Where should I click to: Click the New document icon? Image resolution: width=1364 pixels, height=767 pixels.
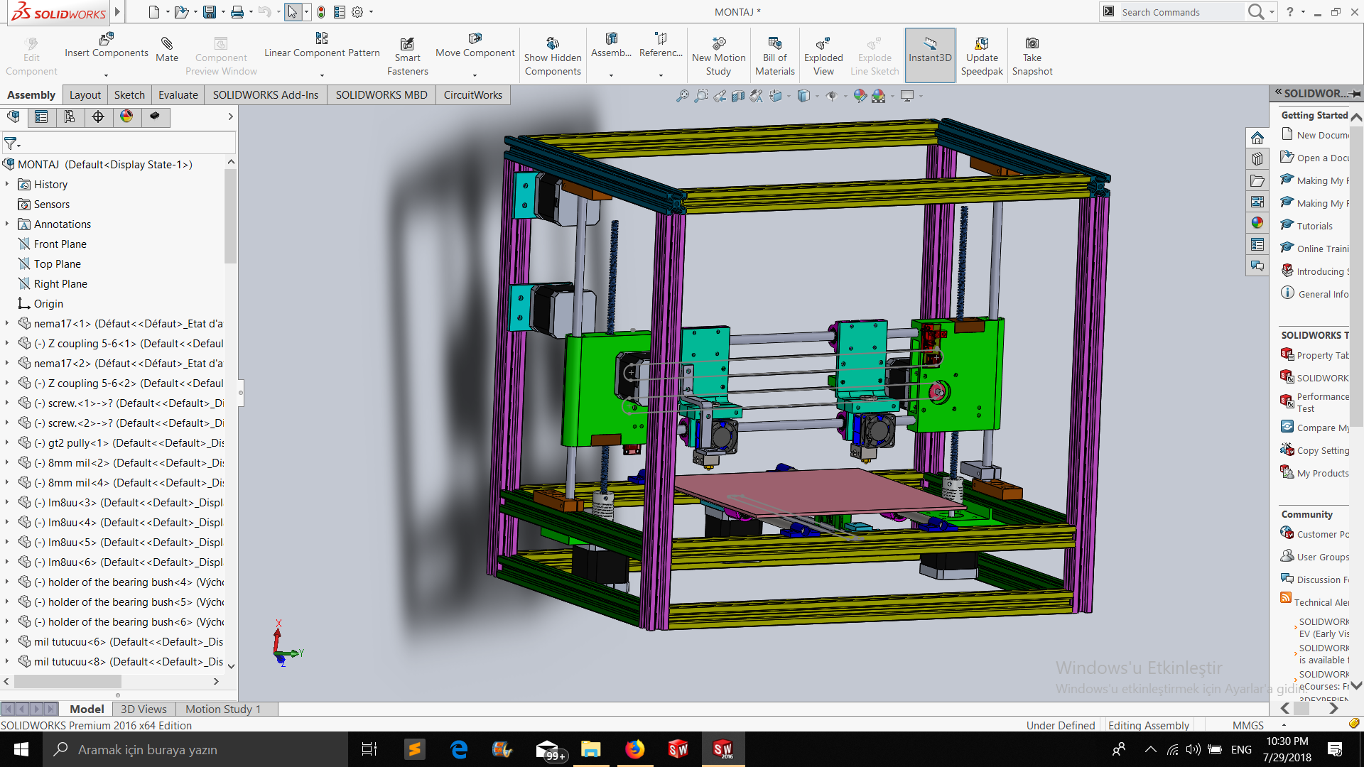click(x=154, y=12)
